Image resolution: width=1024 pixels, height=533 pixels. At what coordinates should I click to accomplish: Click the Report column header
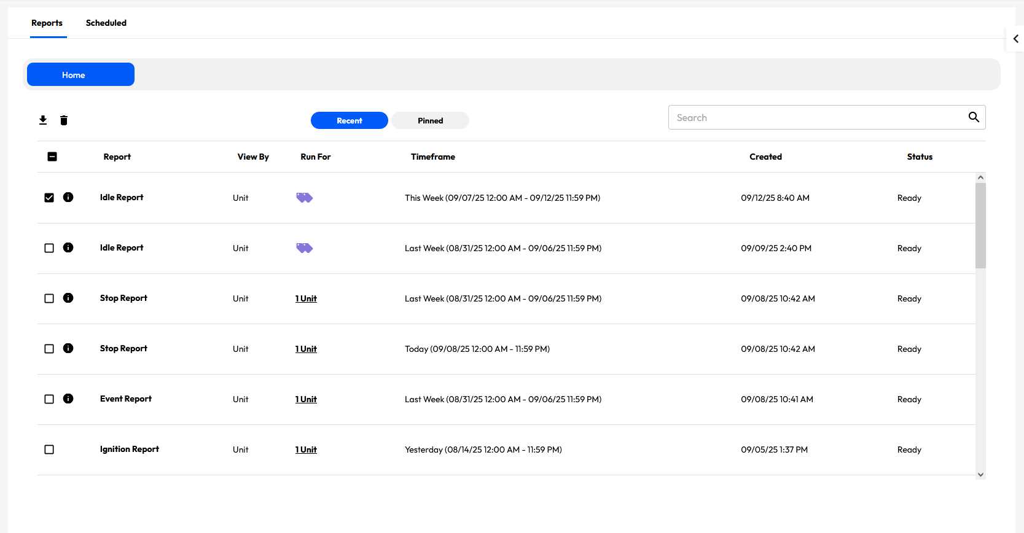(x=117, y=157)
